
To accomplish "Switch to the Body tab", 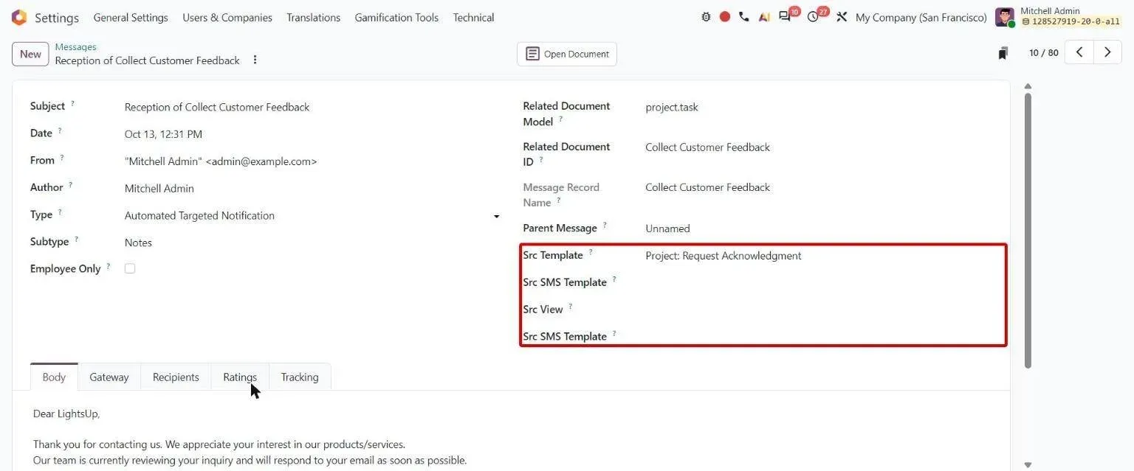I will click(54, 377).
